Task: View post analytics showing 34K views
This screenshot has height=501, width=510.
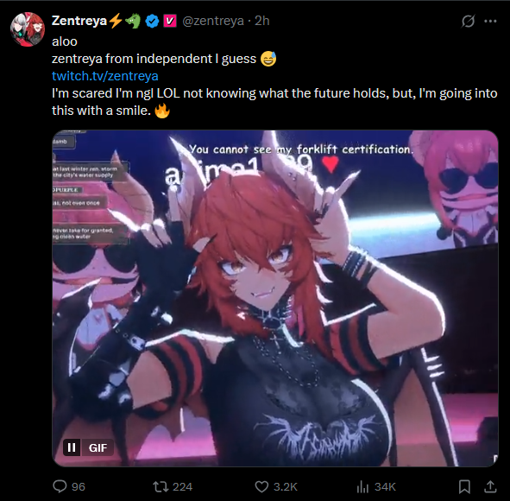Action: pos(376,486)
